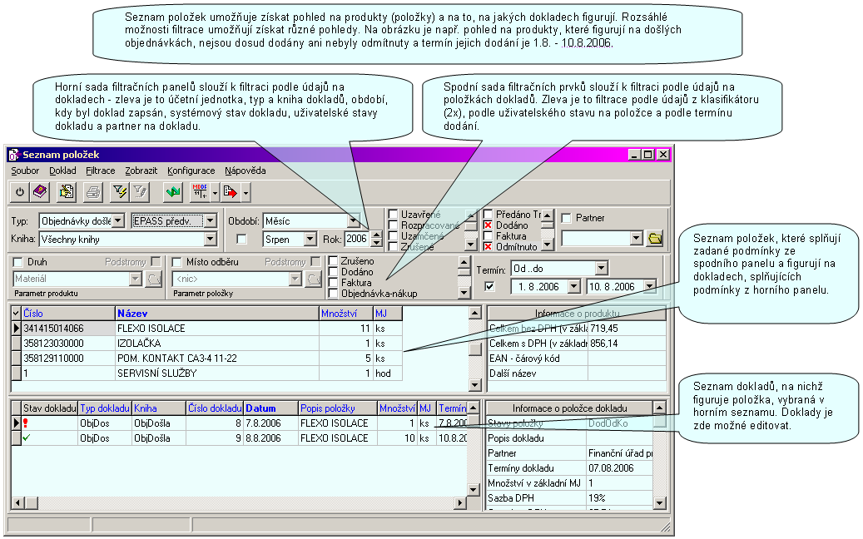This screenshot has width=863, height=539.
Task: Sort by Množství header in products list
Action: click(x=346, y=314)
